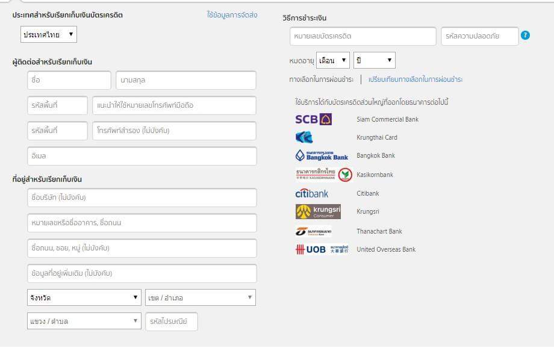The width and height of the screenshot is (554, 348).
Task: Open the expiry year ปี dropdown
Action: click(x=374, y=60)
